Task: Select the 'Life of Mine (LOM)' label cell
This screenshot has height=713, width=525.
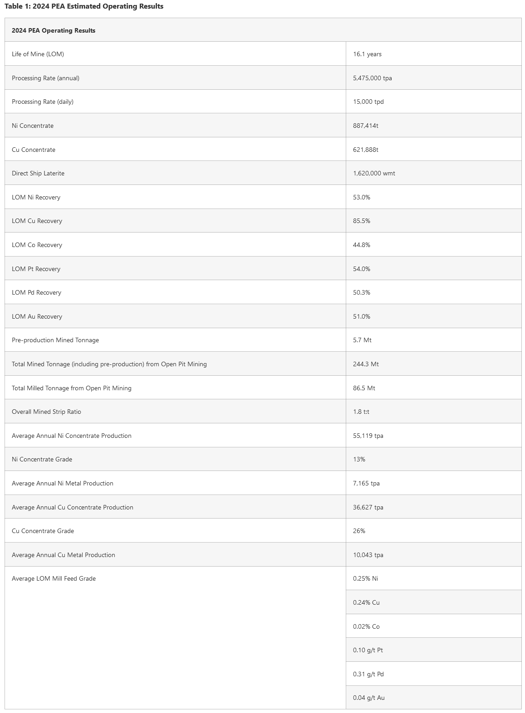Action: (x=38, y=54)
